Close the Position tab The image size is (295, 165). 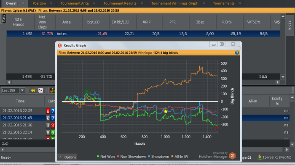[51, 3]
